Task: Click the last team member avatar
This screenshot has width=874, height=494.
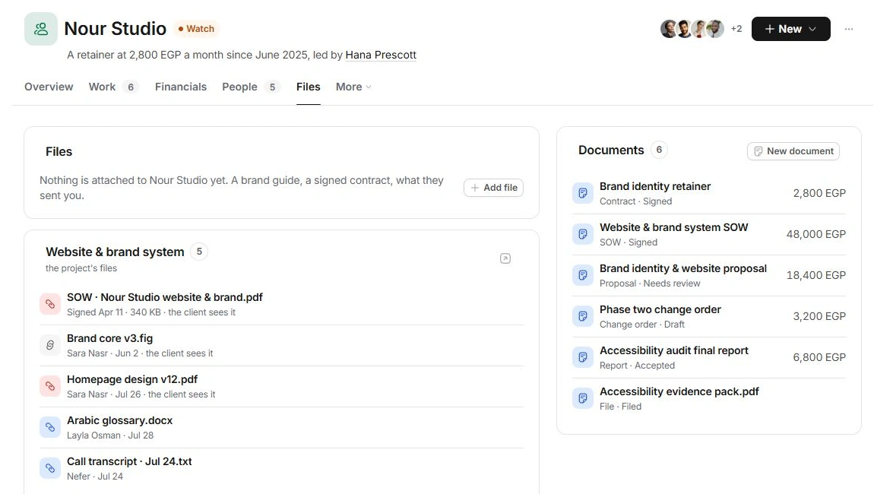Action: coord(715,28)
